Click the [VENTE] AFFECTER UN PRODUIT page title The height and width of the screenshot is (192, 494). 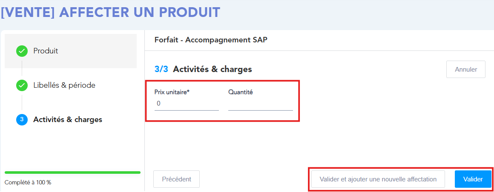coord(110,12)
